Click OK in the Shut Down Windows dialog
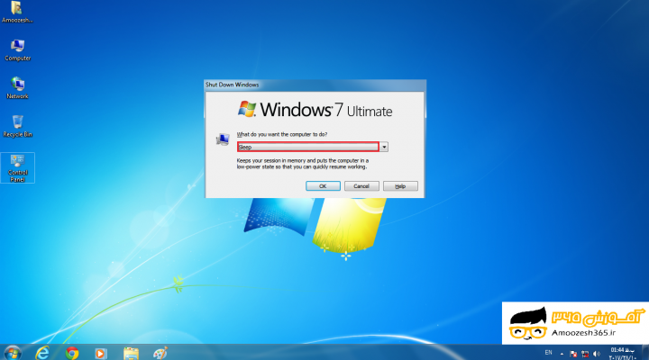The width and height of the screenshot is (649, 360). (323, 186)
